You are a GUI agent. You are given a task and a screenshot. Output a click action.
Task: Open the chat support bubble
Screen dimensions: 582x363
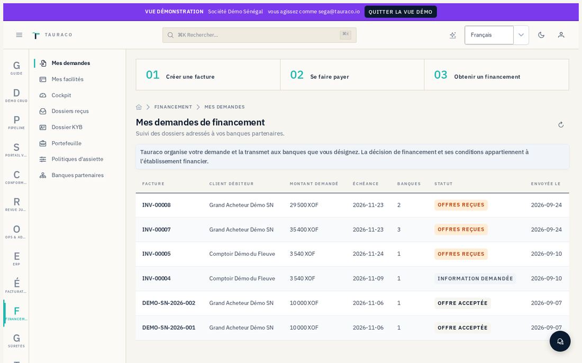tap(560, 341)
